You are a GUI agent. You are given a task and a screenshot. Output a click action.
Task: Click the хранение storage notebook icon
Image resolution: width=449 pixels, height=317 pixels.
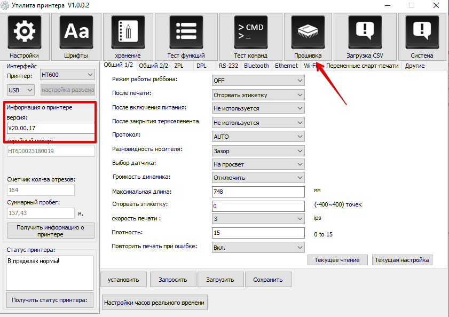coord(128,32)
